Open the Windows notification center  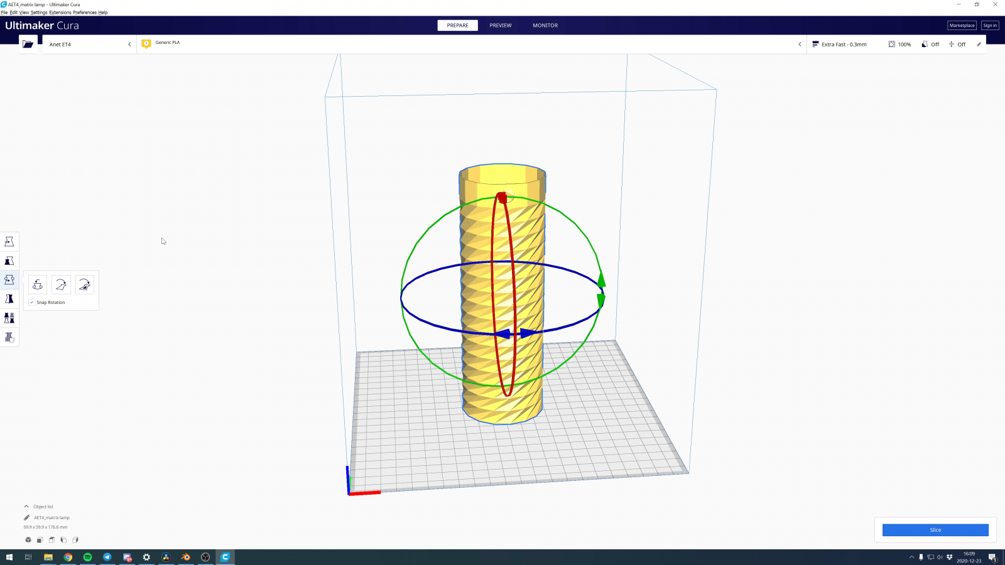click(x=992, y=557)
